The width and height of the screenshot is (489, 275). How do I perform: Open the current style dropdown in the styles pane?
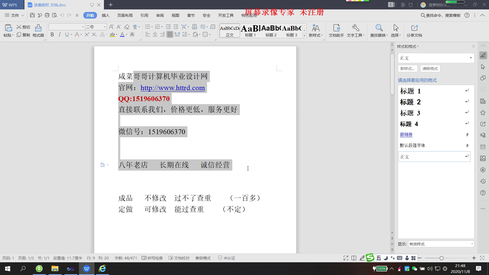pos(471,58)
